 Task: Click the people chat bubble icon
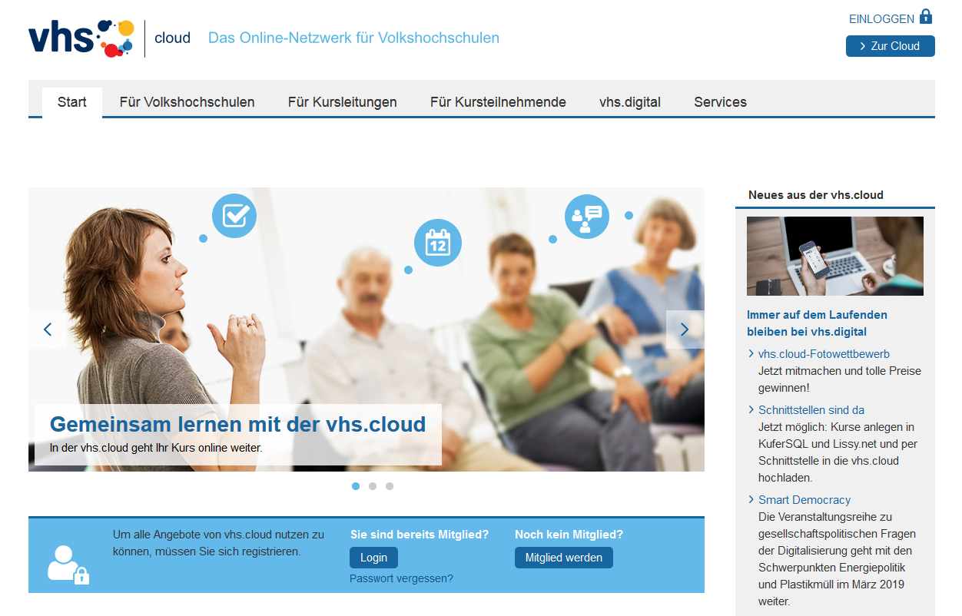(x=587, y=217)
